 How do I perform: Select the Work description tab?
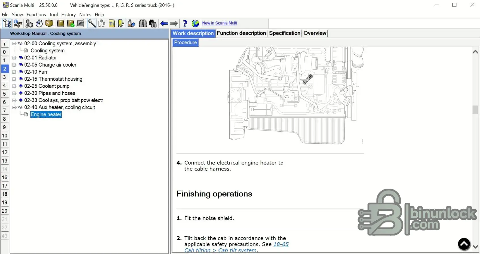tap(193, 33)
